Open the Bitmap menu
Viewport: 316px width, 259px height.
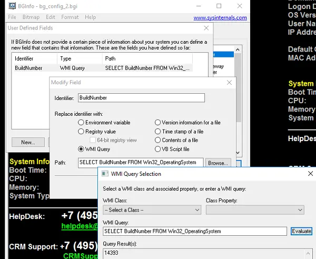pyautogui.click(x=31, y=17)
